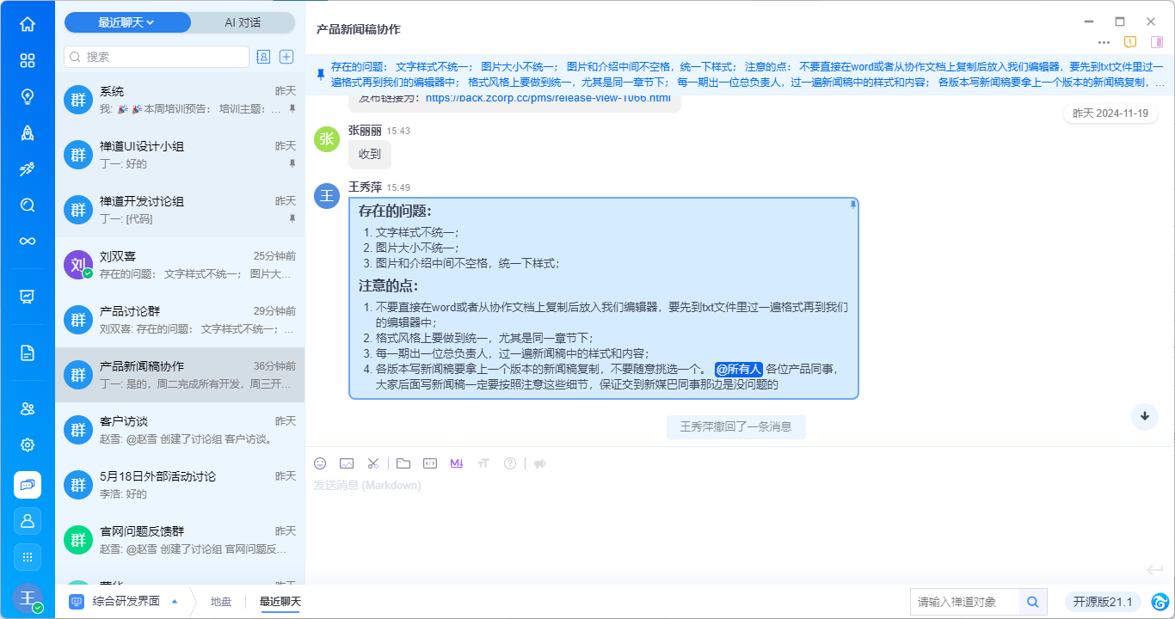Click the blue search button in status bar
The image size is (1175, 619).
coord(1032,602)
